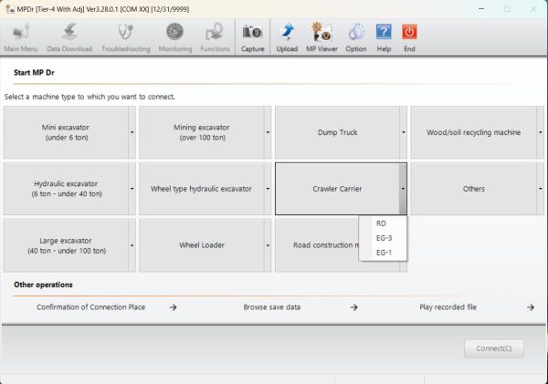Select the Wheel Loader machine type
Screen dimensions: 548x384
(x=202, y=245)
